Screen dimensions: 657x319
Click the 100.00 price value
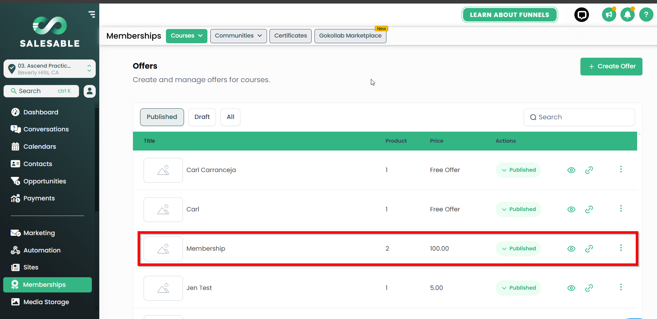[x=439, y=249]
